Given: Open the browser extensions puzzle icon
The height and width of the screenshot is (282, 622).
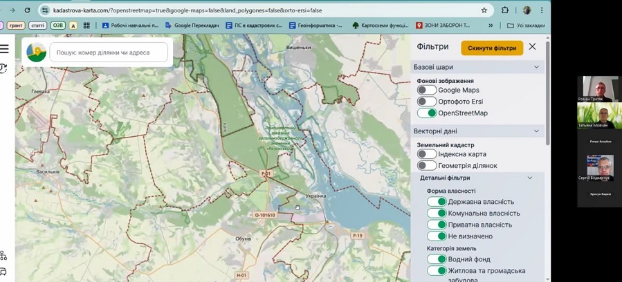Looking at the screenshot, I should point(505,10).
